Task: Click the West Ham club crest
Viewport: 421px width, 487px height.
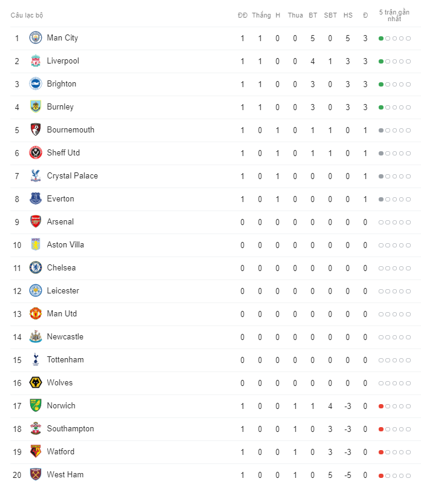Action: 36,474
